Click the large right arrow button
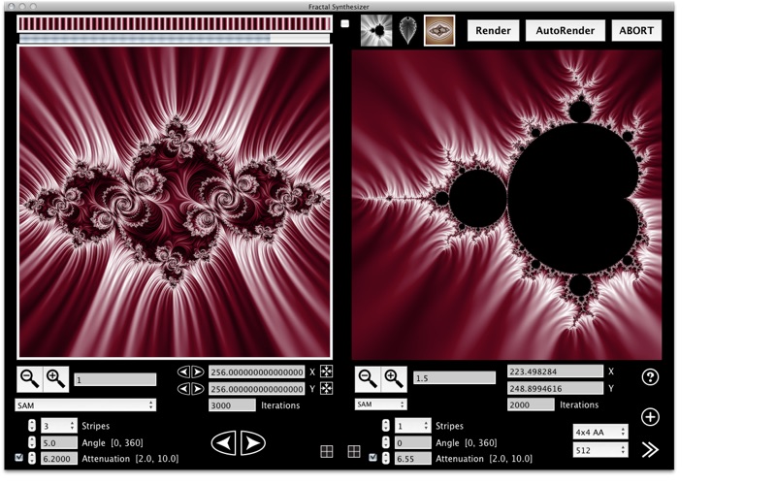This screenshot has width=776, height=485. point(253,443)
